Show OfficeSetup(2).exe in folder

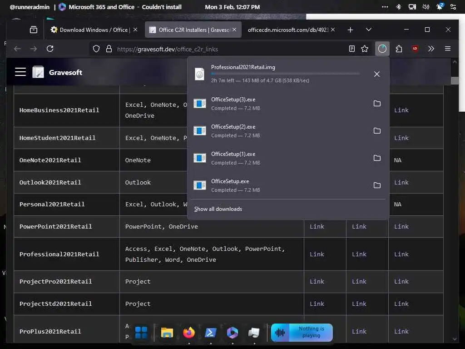pos(377,130)
